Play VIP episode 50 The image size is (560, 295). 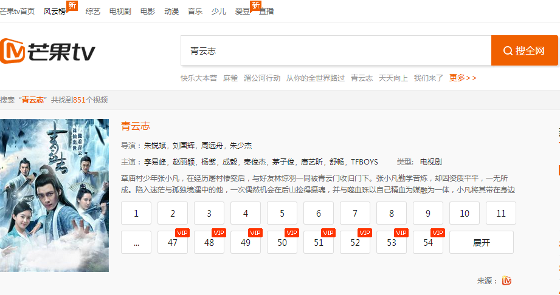(x=282, y=243)
